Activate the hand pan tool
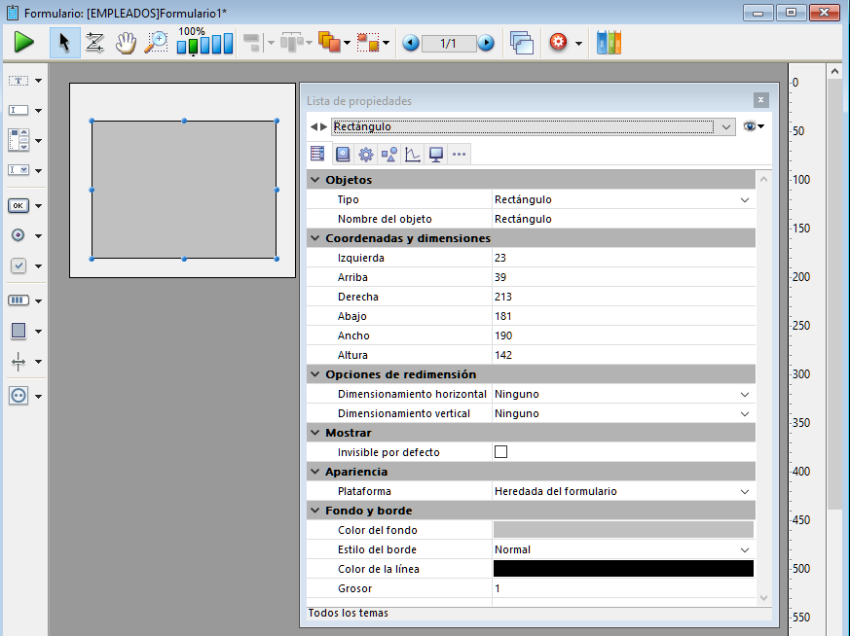This screenshot has width=850, height=636. click(x=125, y=43)
